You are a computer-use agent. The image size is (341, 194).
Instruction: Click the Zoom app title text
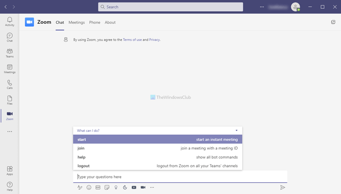[44, 22]
